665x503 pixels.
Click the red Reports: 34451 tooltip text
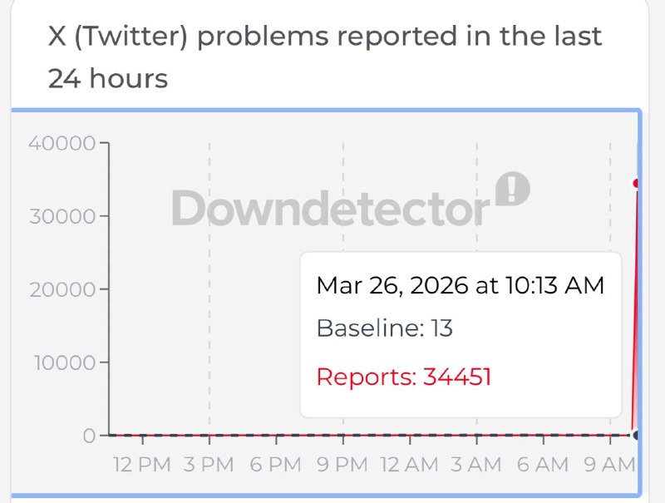404,377
